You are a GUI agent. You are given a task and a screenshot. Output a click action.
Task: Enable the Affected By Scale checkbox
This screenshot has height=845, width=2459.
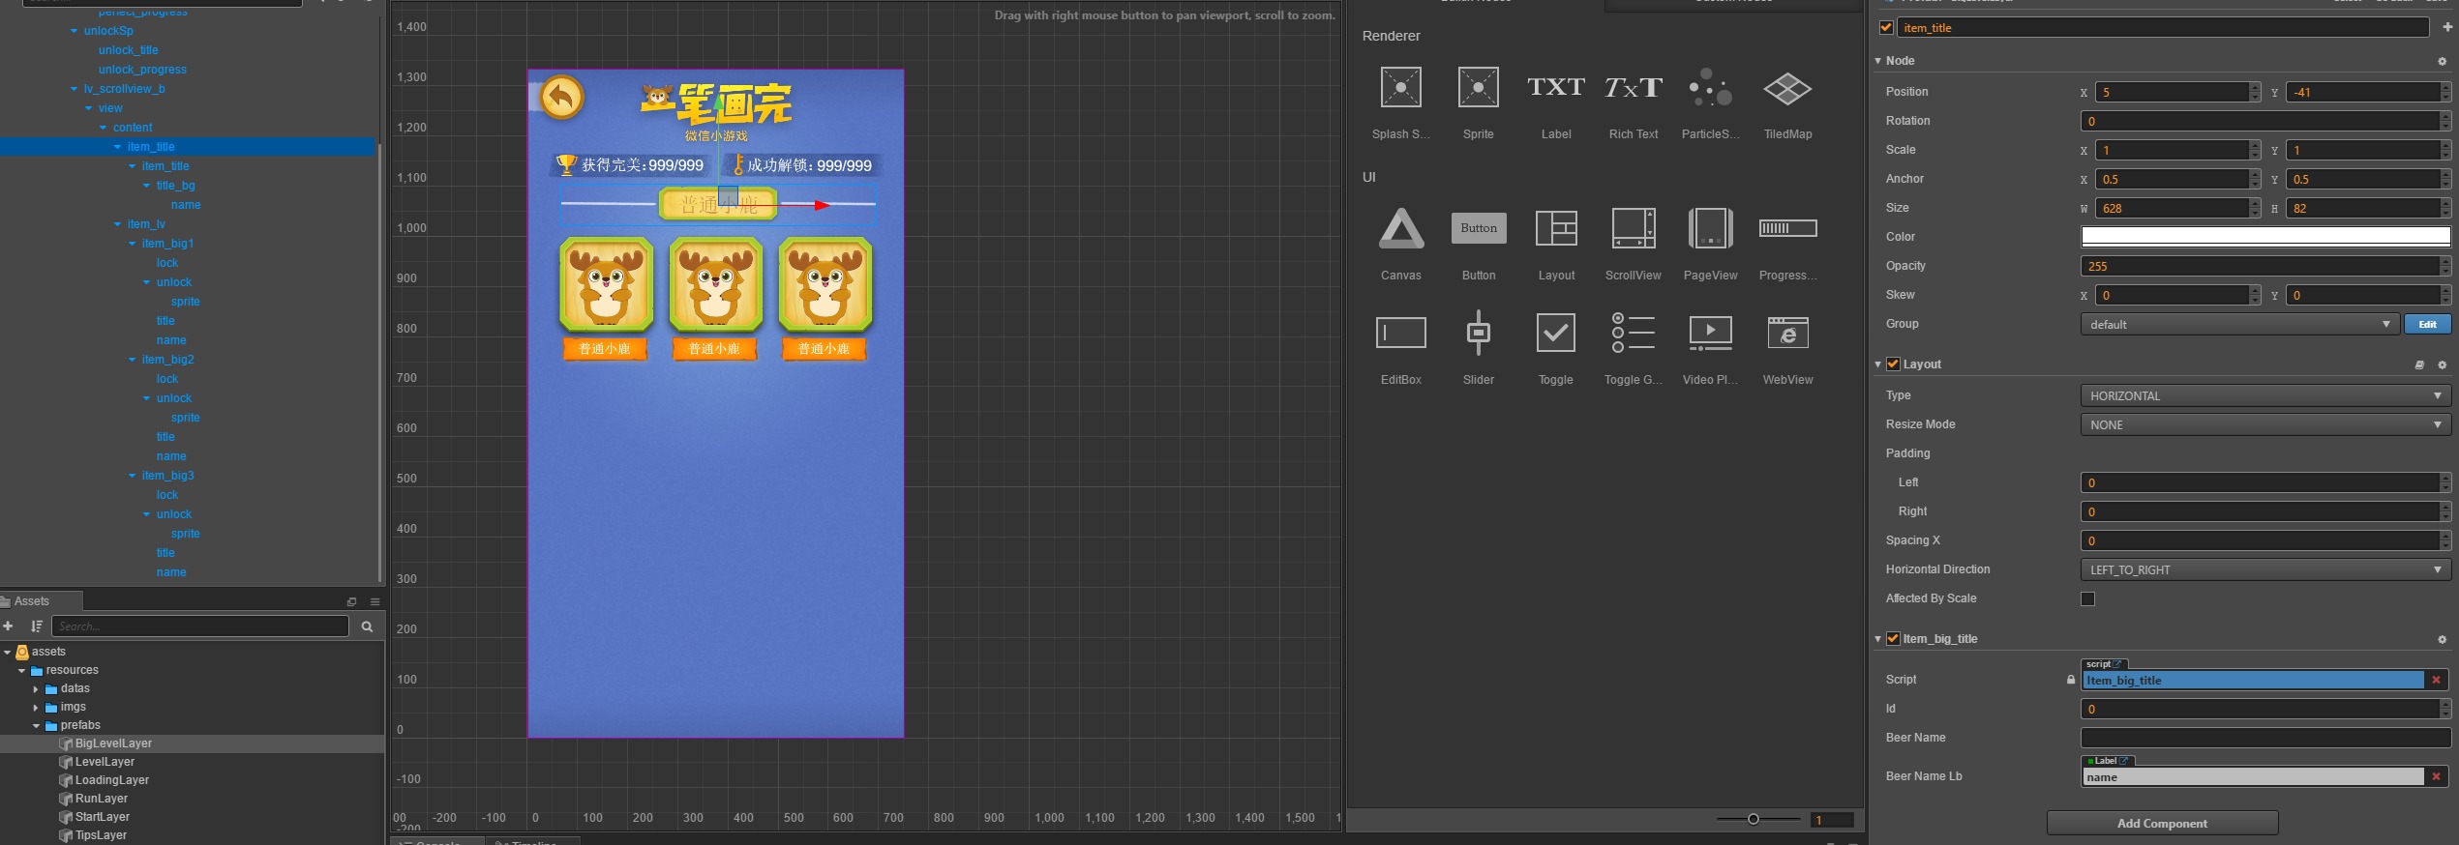2088,598
